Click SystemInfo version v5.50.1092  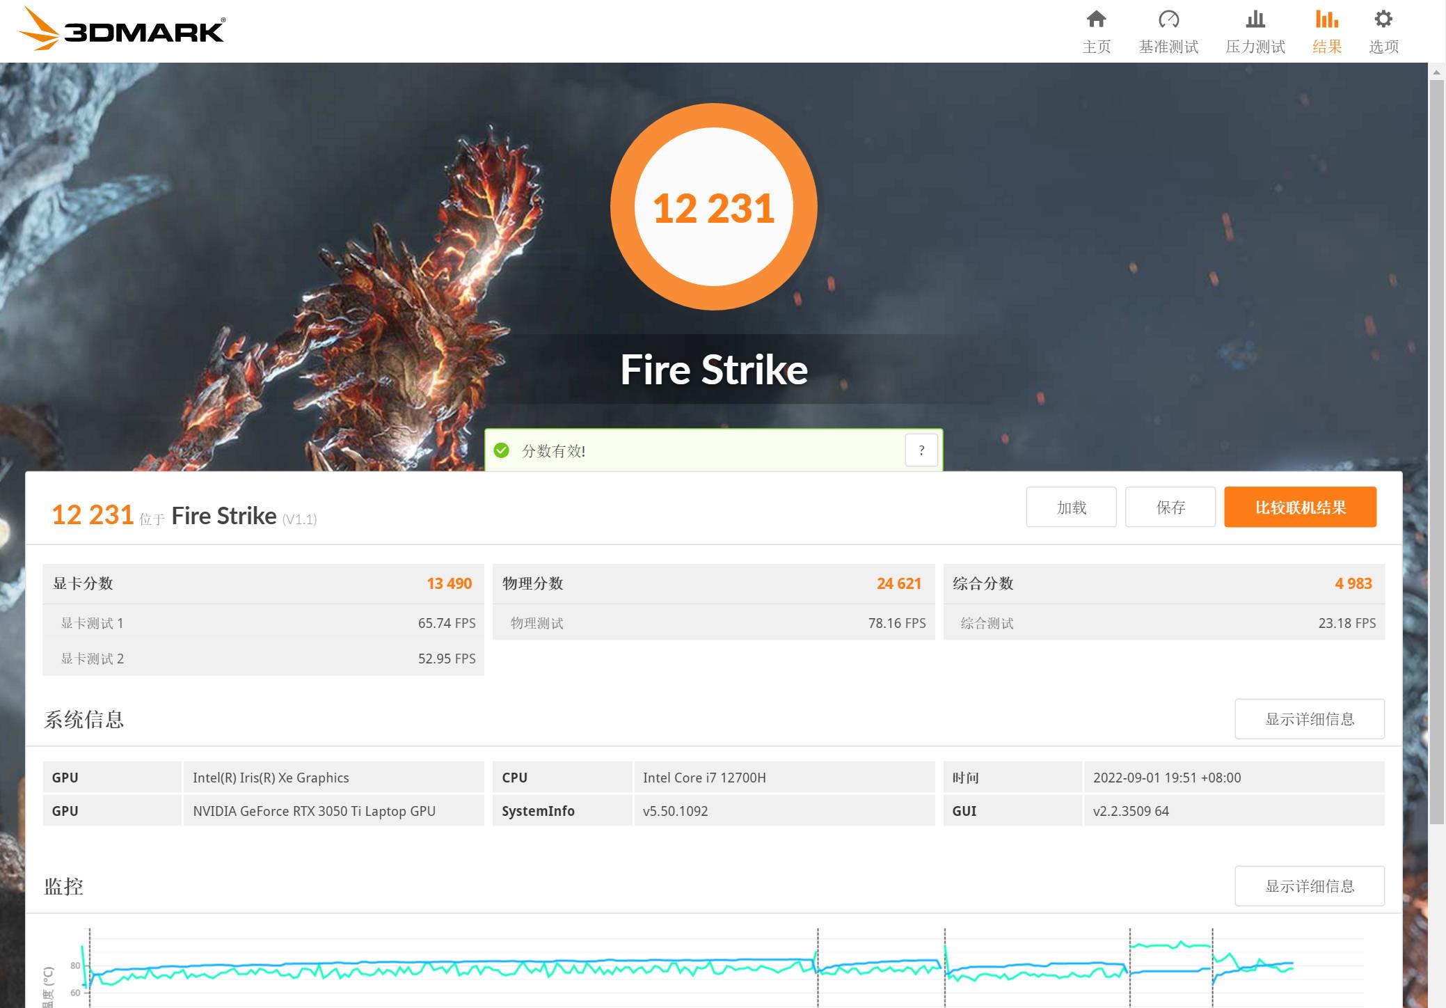[x=675, y=811]
